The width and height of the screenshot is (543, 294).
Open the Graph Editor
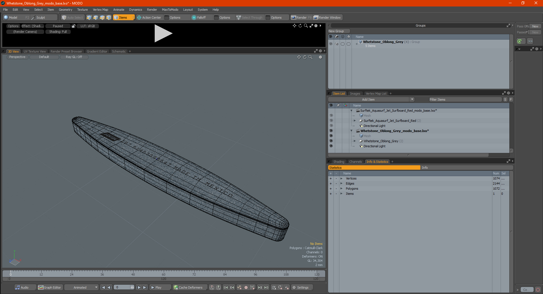tap(50, 287)
